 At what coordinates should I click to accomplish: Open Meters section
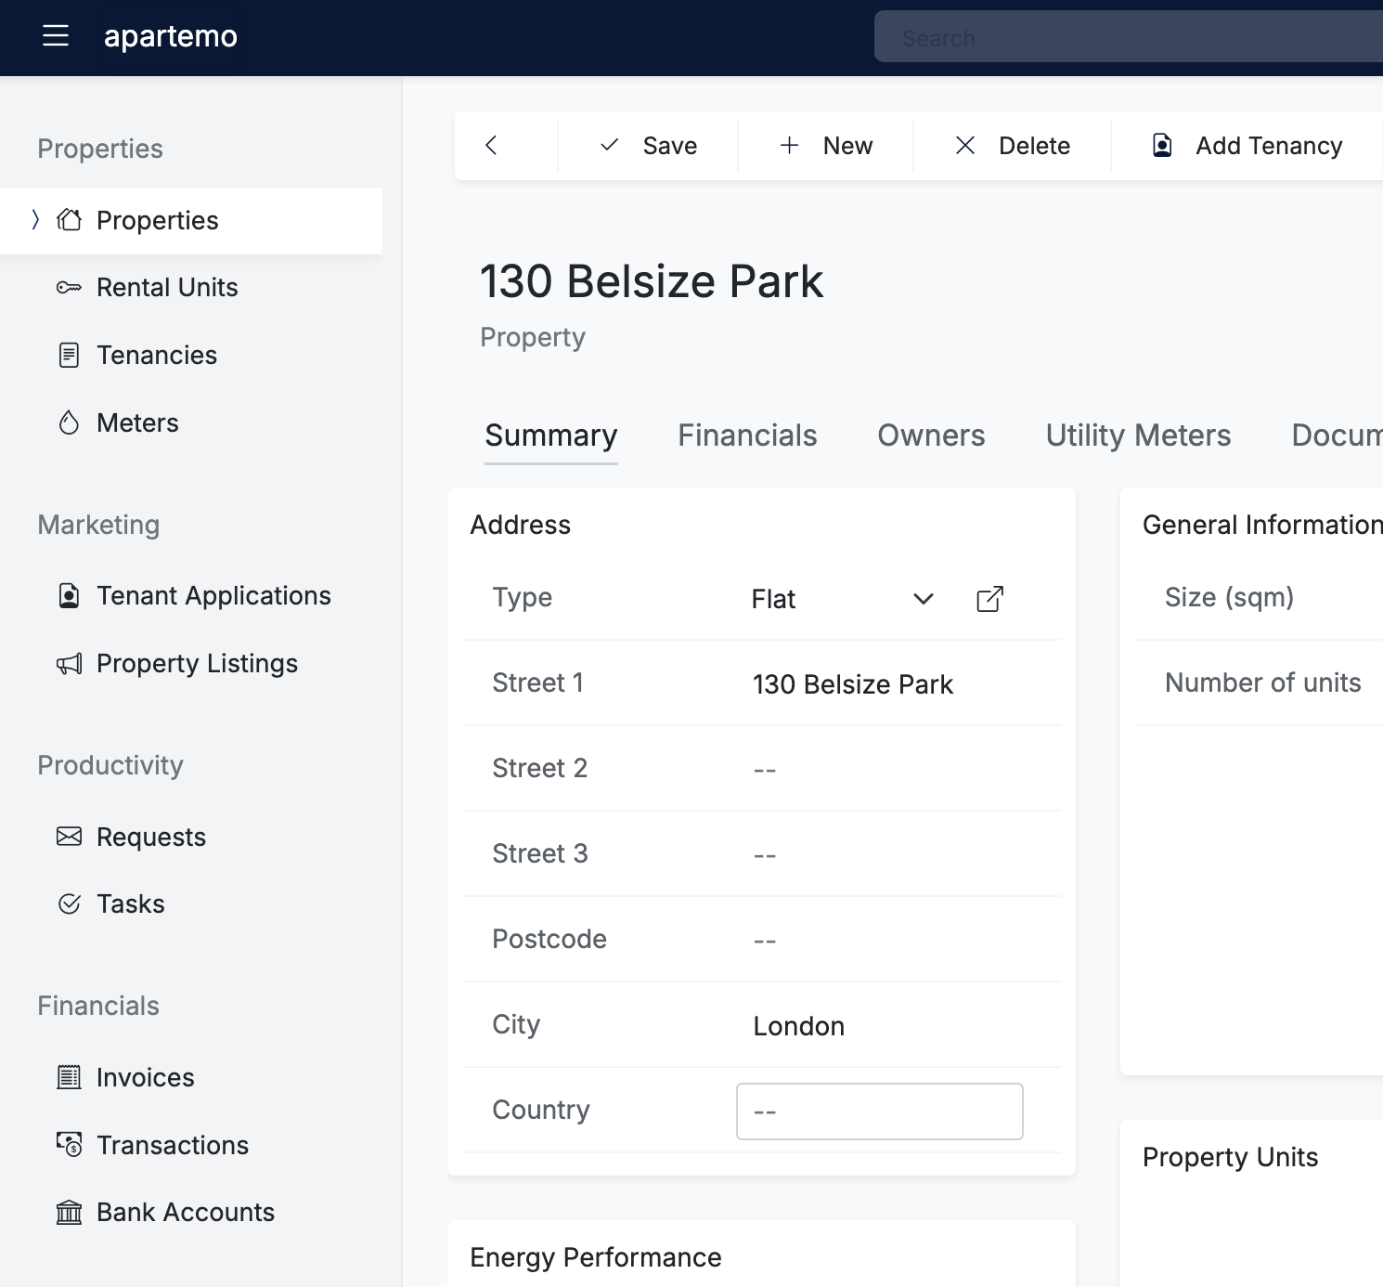coord(137,423)
